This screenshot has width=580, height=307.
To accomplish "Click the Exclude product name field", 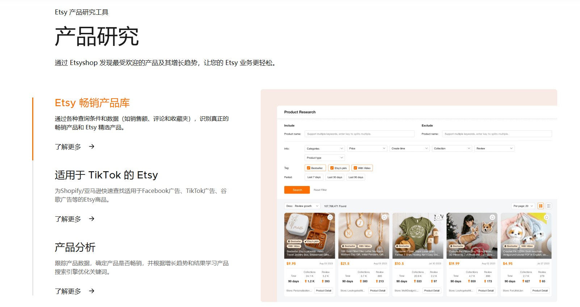I will point(497,134).
